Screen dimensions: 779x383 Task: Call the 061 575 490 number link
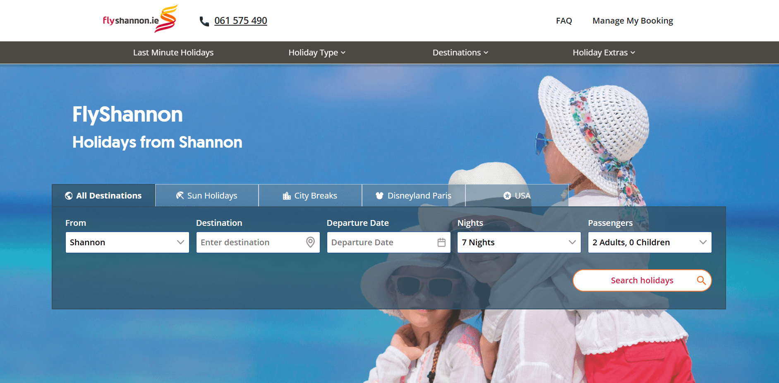[241, 21]
